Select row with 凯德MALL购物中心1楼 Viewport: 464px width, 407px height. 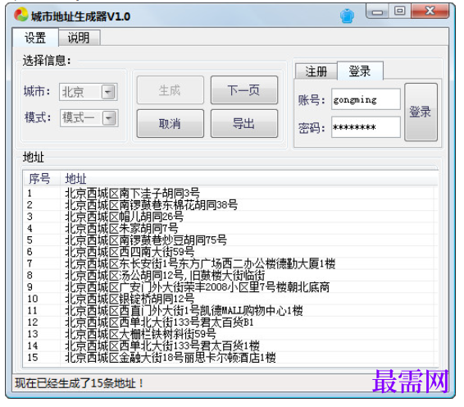point(230,311)
